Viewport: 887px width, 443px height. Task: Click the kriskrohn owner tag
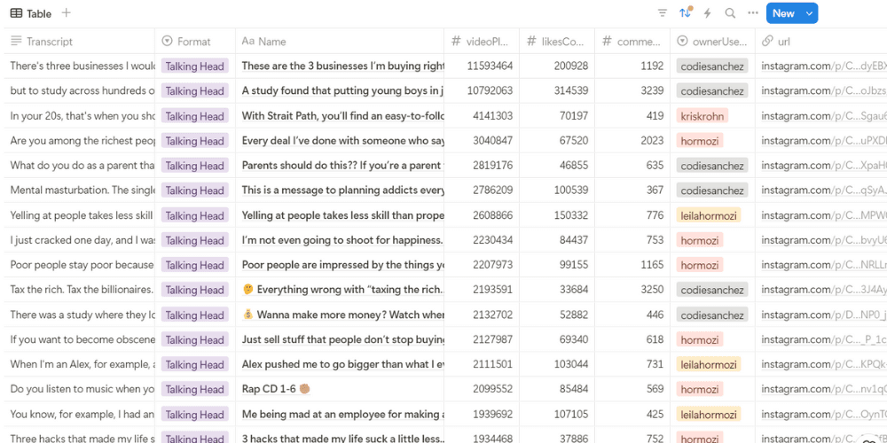702,116
